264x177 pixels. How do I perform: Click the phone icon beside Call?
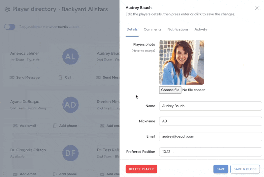(60, 78)
